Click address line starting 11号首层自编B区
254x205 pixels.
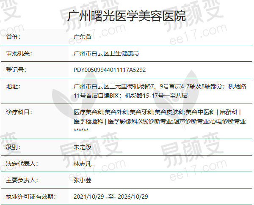click(130, 96)
